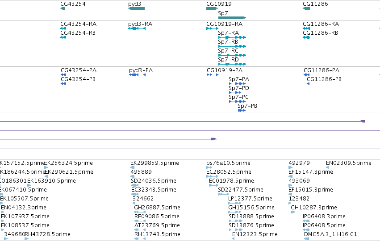The height and width of the screenshot is (241, 380).
Task: Click the CG43254 gene label
Action: [73, 4]
